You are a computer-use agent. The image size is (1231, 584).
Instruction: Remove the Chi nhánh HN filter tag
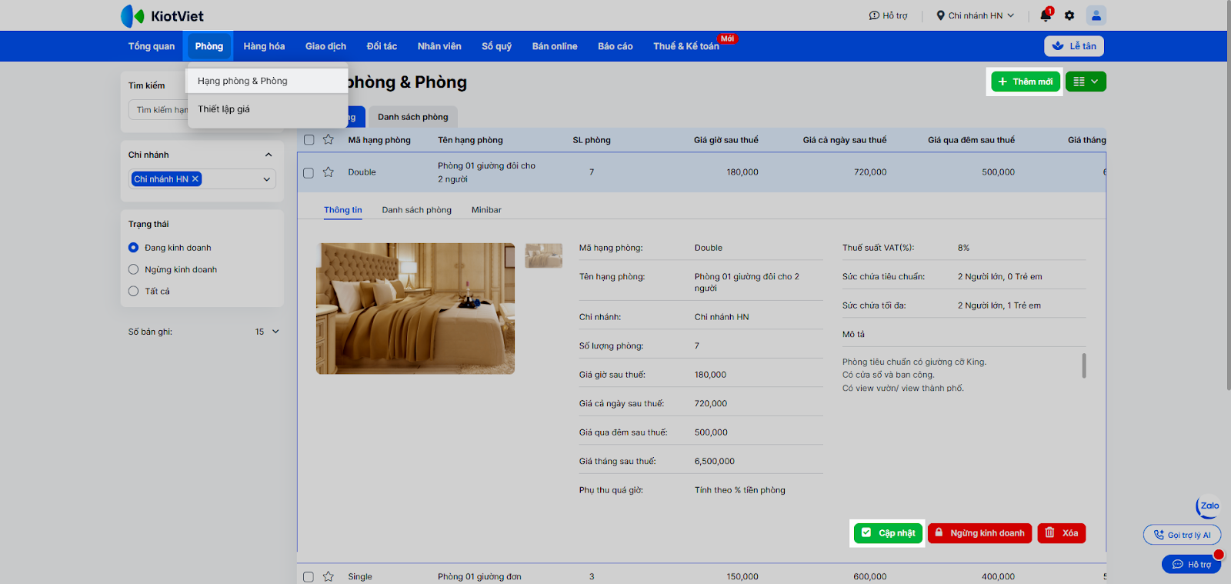point(195,179)
